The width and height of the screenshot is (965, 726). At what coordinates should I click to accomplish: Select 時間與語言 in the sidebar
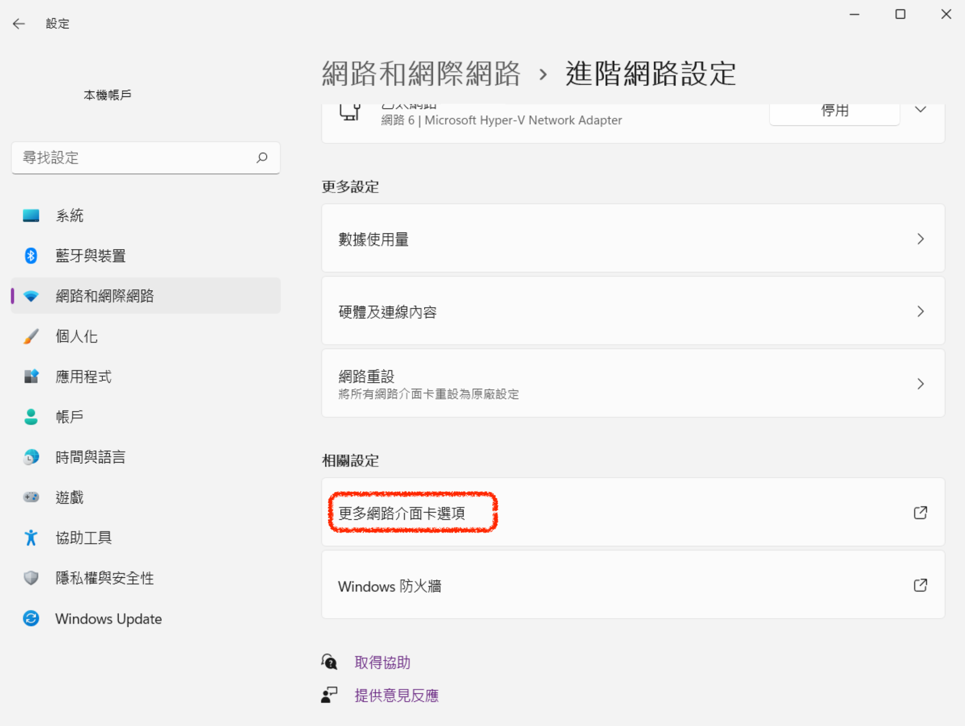coord(90,457)
